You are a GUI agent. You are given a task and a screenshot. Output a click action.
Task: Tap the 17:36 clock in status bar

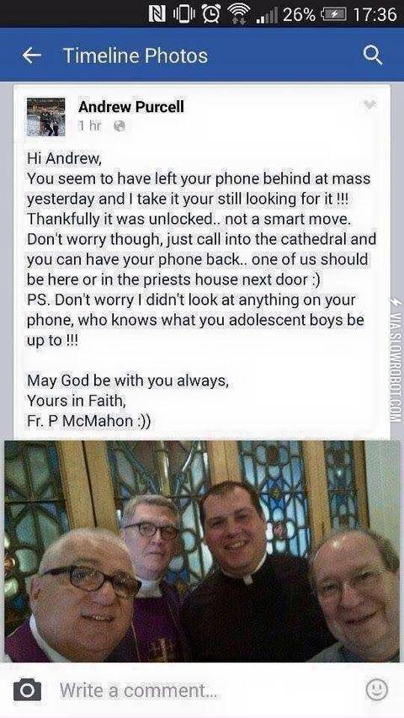pos(375,14)
